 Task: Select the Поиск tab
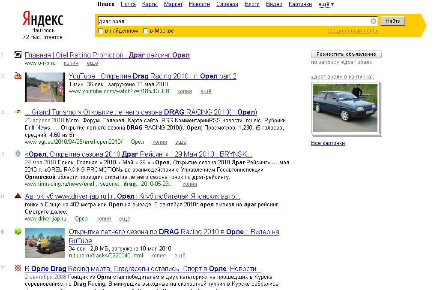[x=106, y=4]
